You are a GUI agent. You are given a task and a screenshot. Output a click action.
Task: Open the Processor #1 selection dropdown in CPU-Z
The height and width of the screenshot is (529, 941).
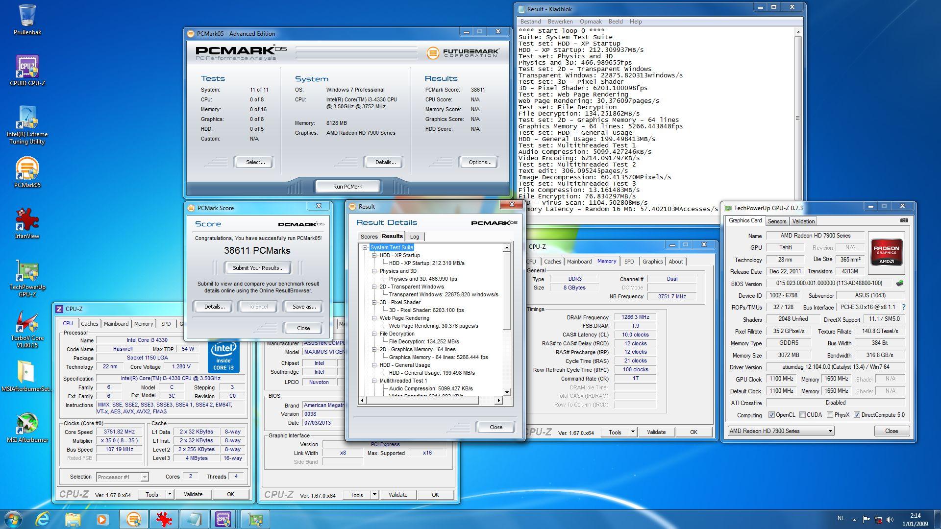tap(122, 477)
